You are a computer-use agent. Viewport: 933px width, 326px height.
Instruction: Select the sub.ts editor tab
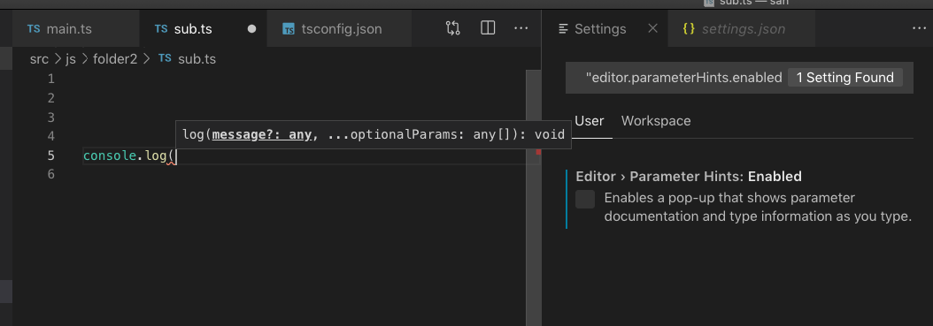pyautogui.click(x=204, y=28)
